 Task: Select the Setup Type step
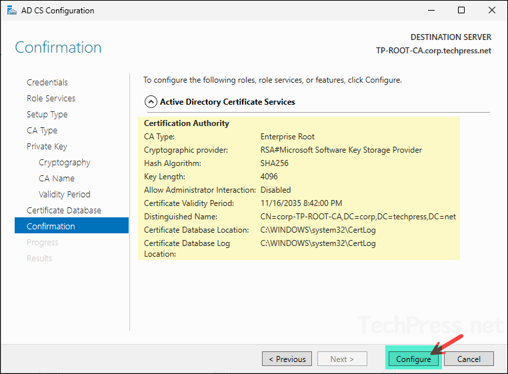[x=47, y=115]
